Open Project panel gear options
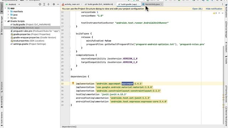 [x=54, y=4]
